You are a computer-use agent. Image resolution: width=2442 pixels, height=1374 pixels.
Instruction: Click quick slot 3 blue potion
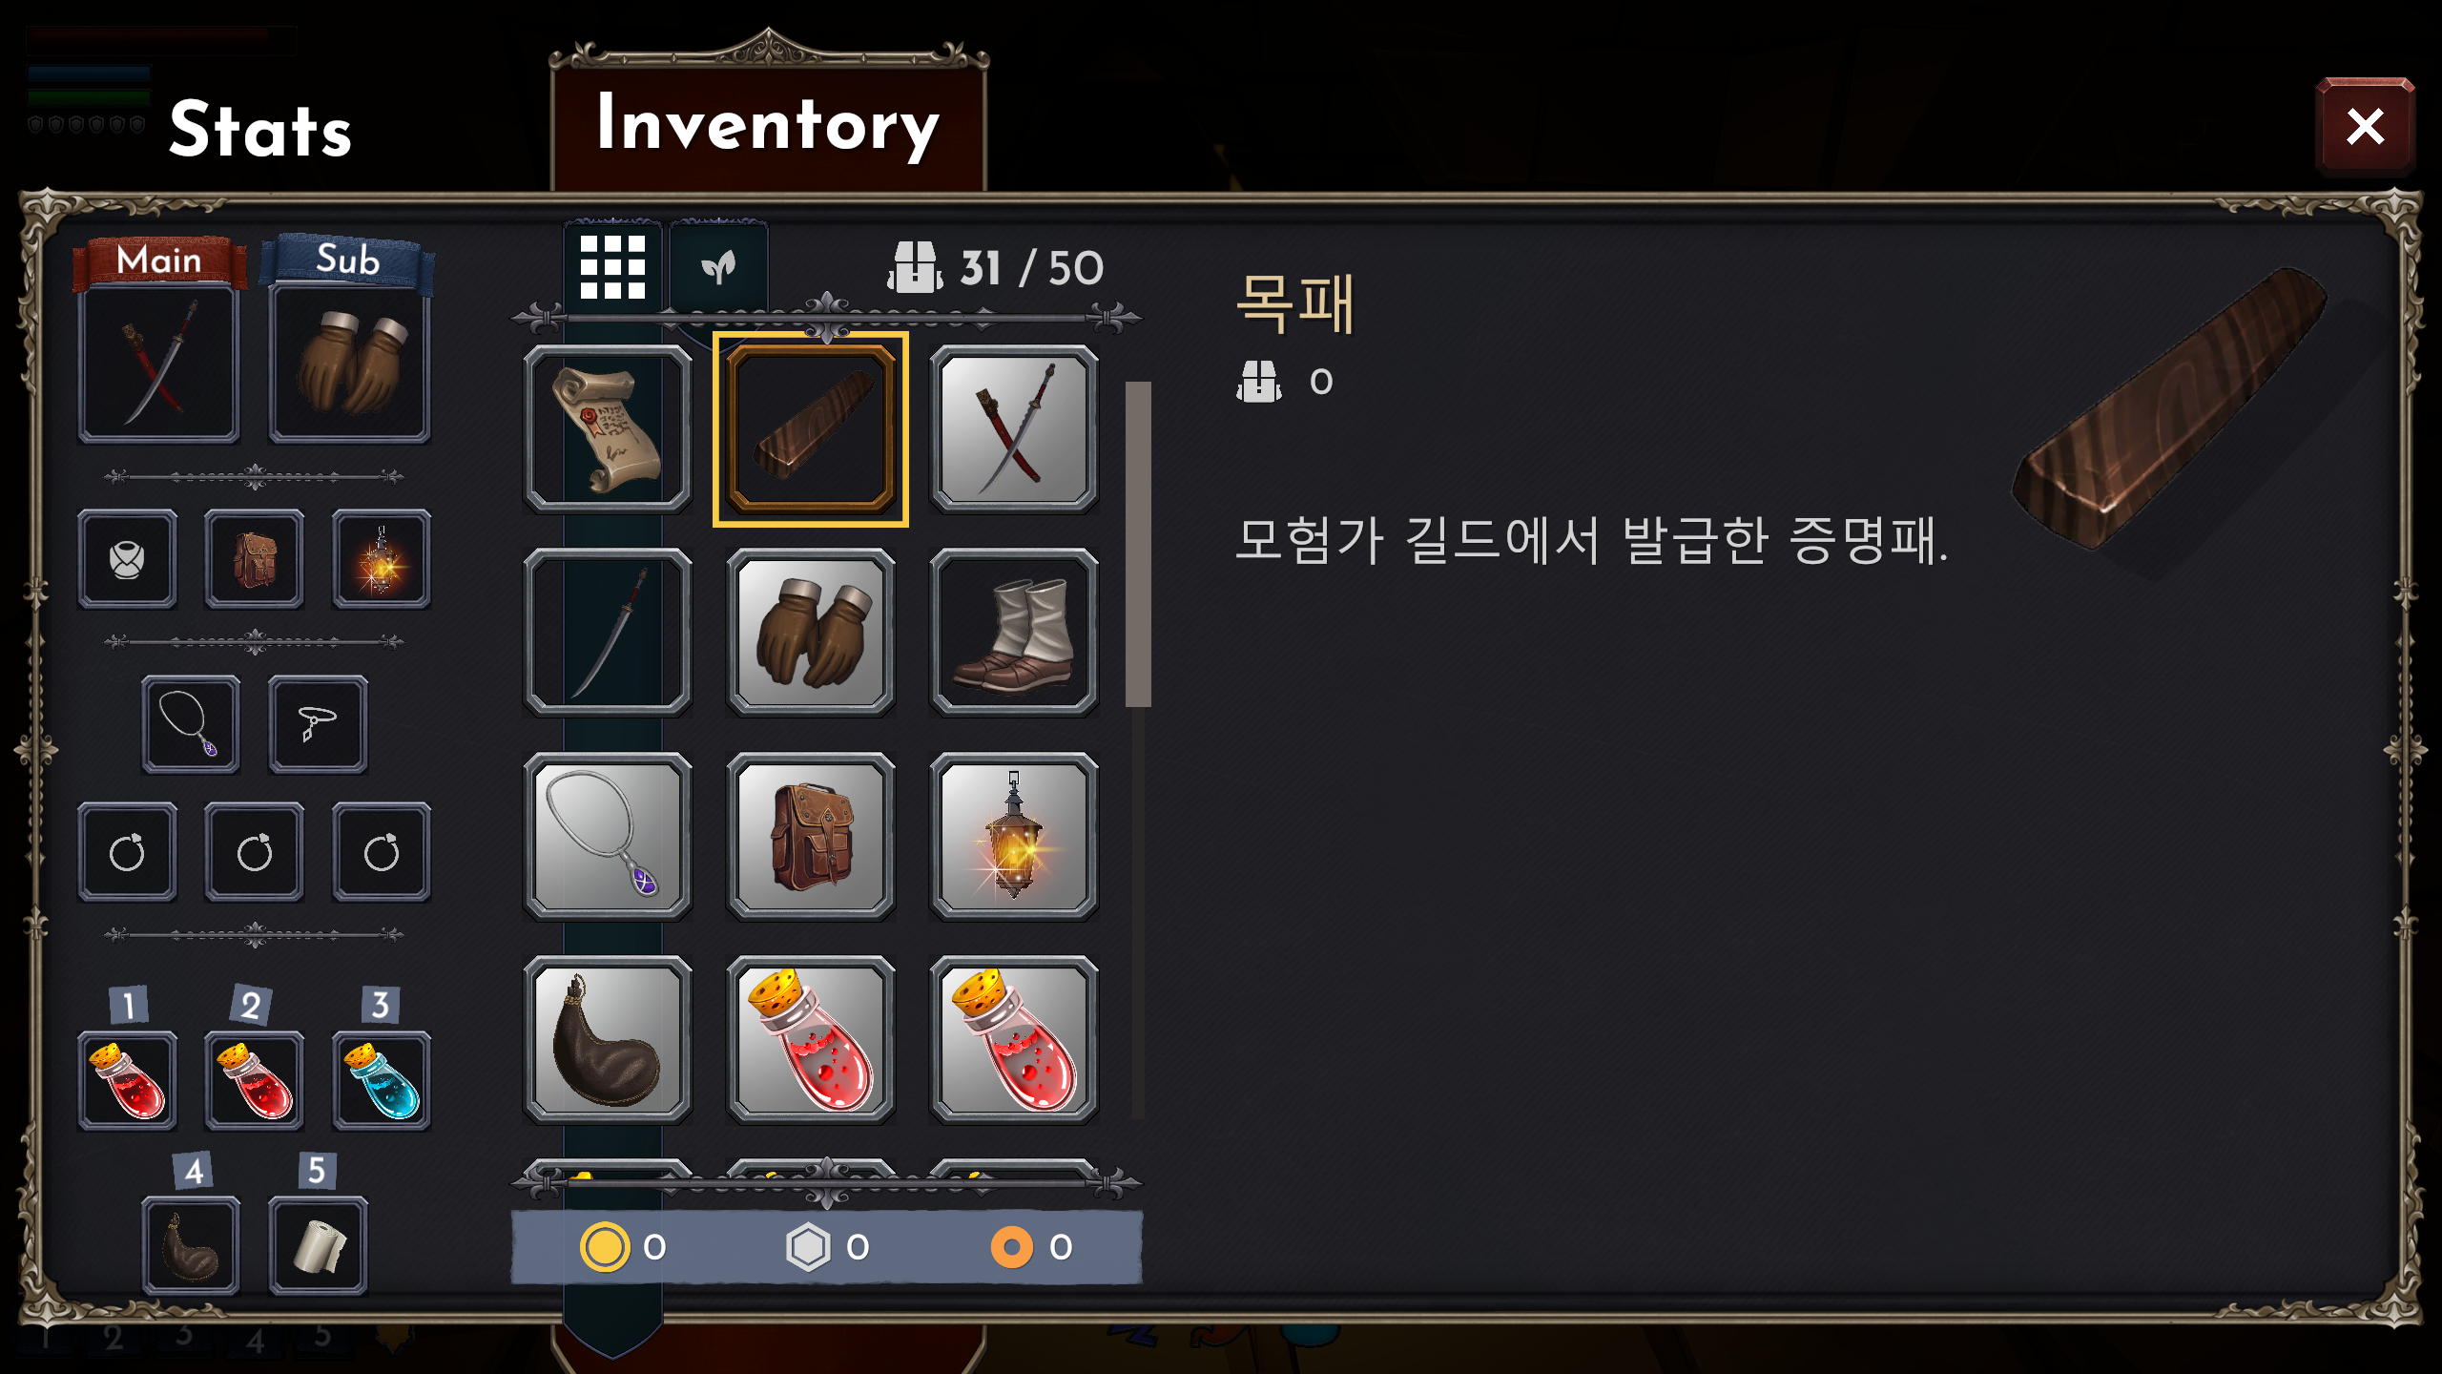pos(382,1081)
